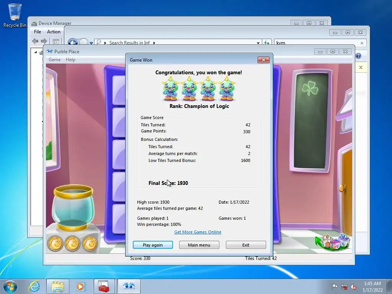Click the properties pane icon in Device Manager toolbar
This screenshot has height=294, width=392.
click(56, 41)
